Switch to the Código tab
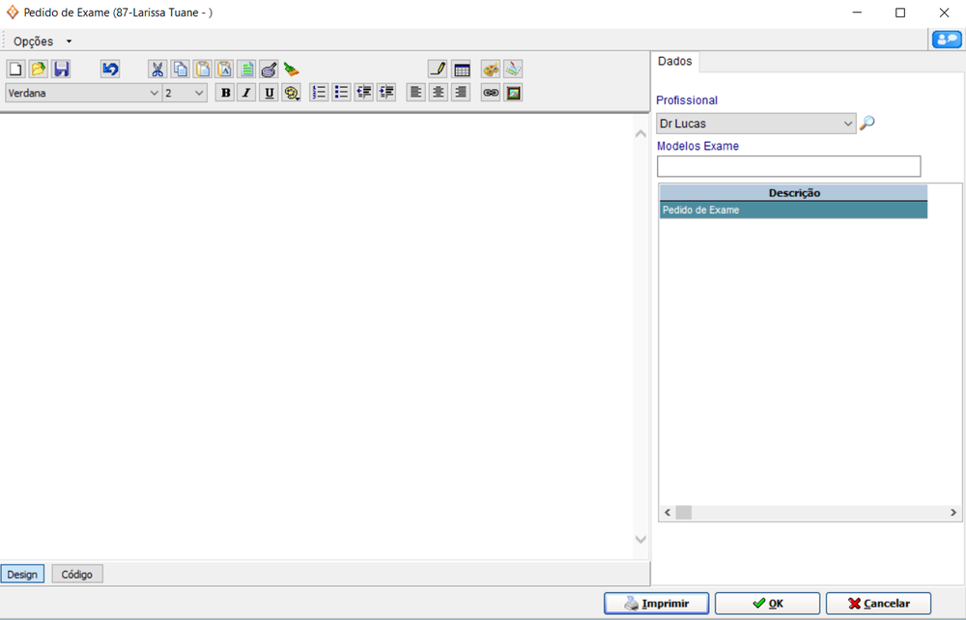The height and width of the screenshot is (620, 966). [x=77, y=574]
